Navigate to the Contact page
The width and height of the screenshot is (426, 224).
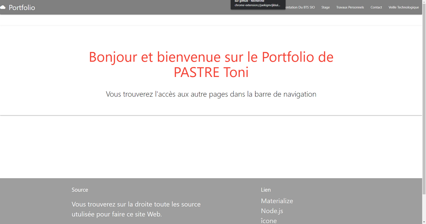[376, 7]
